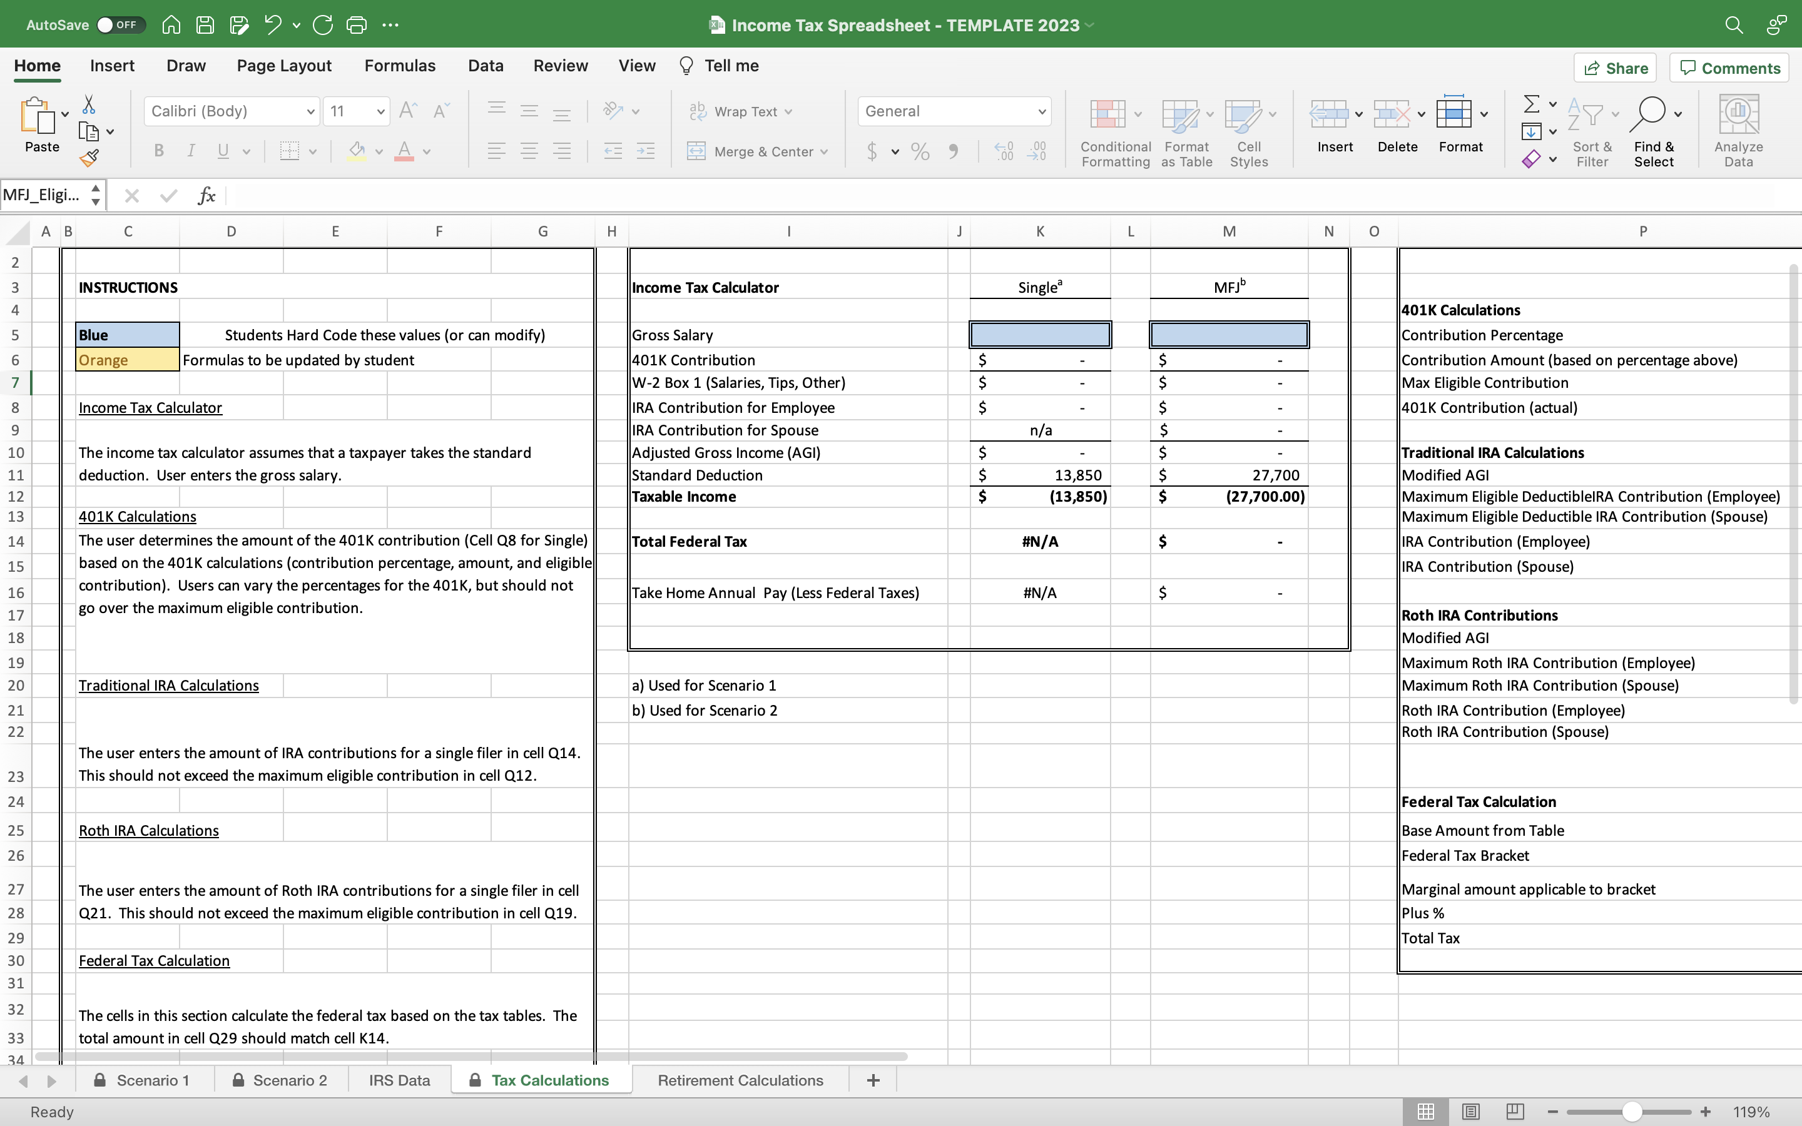Toggle italic formatting
The height and width of the screenshot is (1126, 1802).
[x=191, y=151]
